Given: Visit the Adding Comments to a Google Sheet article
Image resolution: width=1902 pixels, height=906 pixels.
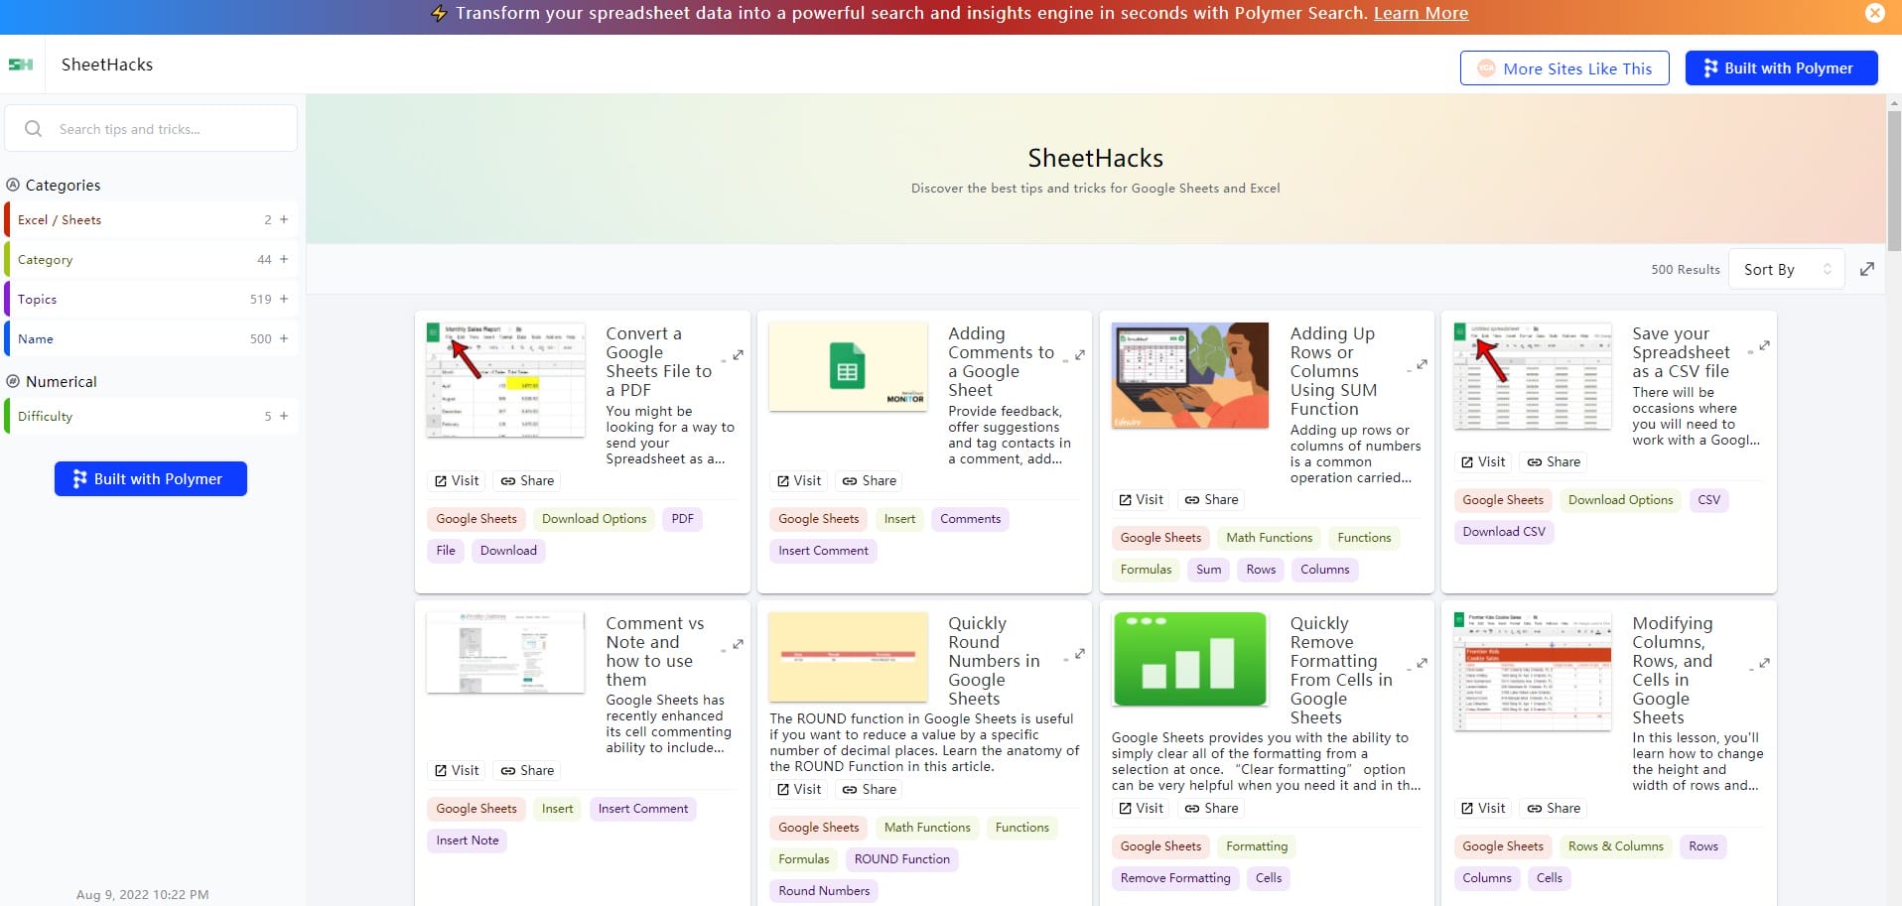Looking at the screenshot, I should pyautogui.click(x=799, y=481).
